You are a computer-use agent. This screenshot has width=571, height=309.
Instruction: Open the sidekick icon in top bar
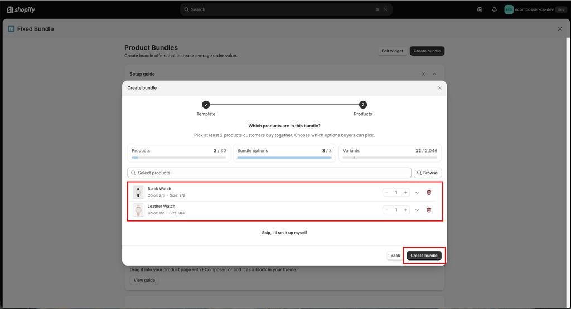[x=480, y=10]
